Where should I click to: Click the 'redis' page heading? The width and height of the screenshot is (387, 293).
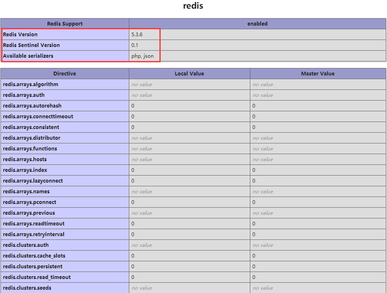coord(193,6)
